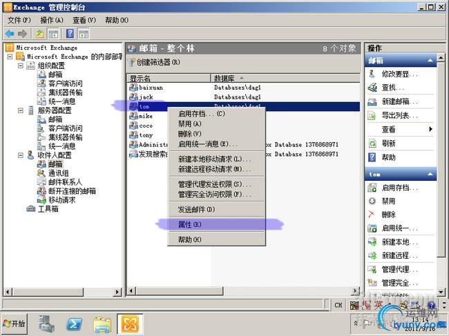Collapse the 服务器配置 tree node
Image resolution: width=449 pixels, height=336 pixels.
coord(20,110)
